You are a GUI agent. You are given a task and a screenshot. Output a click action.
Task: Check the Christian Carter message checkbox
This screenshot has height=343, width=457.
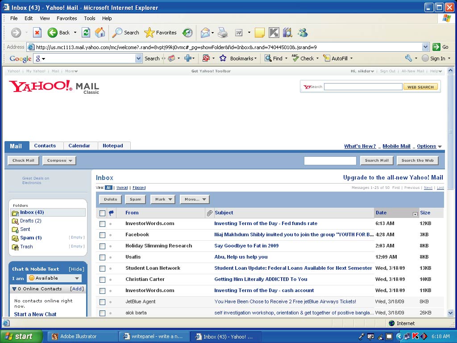pyautogui.click(x=102, y=280)
